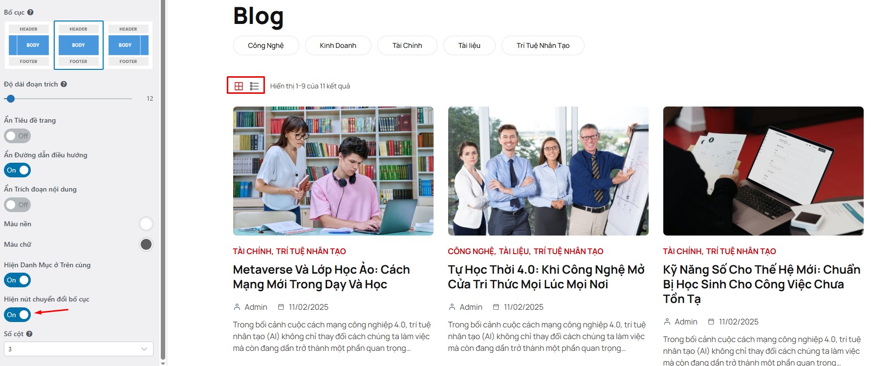Select left sidebar layout thumbnail
Viewport: 871px width, 366px height.
pos(29,45)
